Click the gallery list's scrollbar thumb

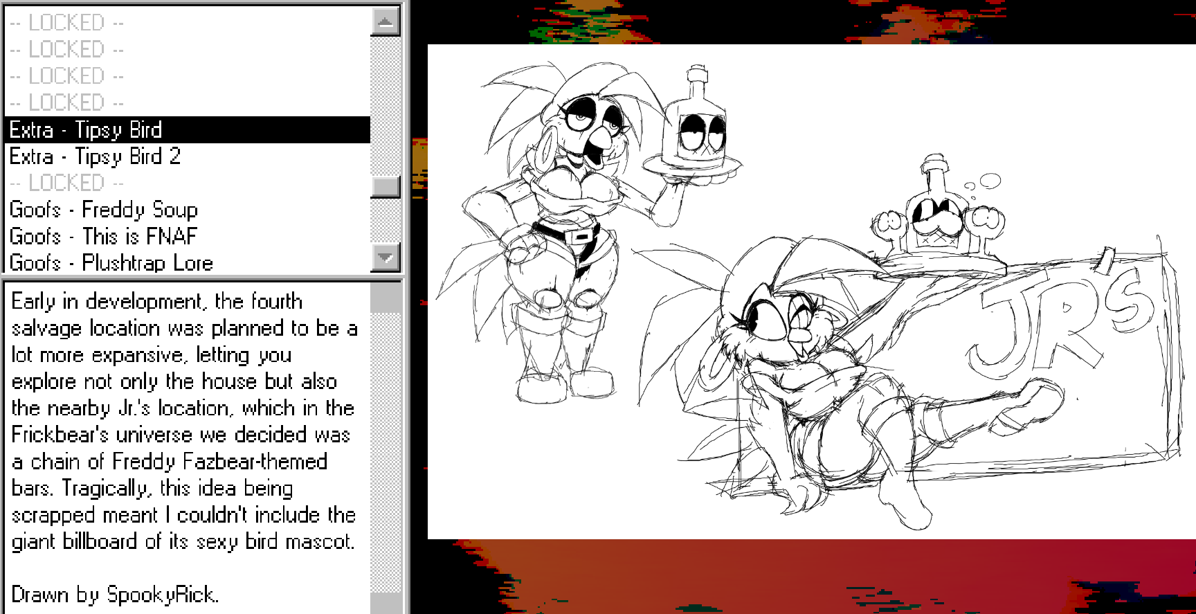click(386, 186)
